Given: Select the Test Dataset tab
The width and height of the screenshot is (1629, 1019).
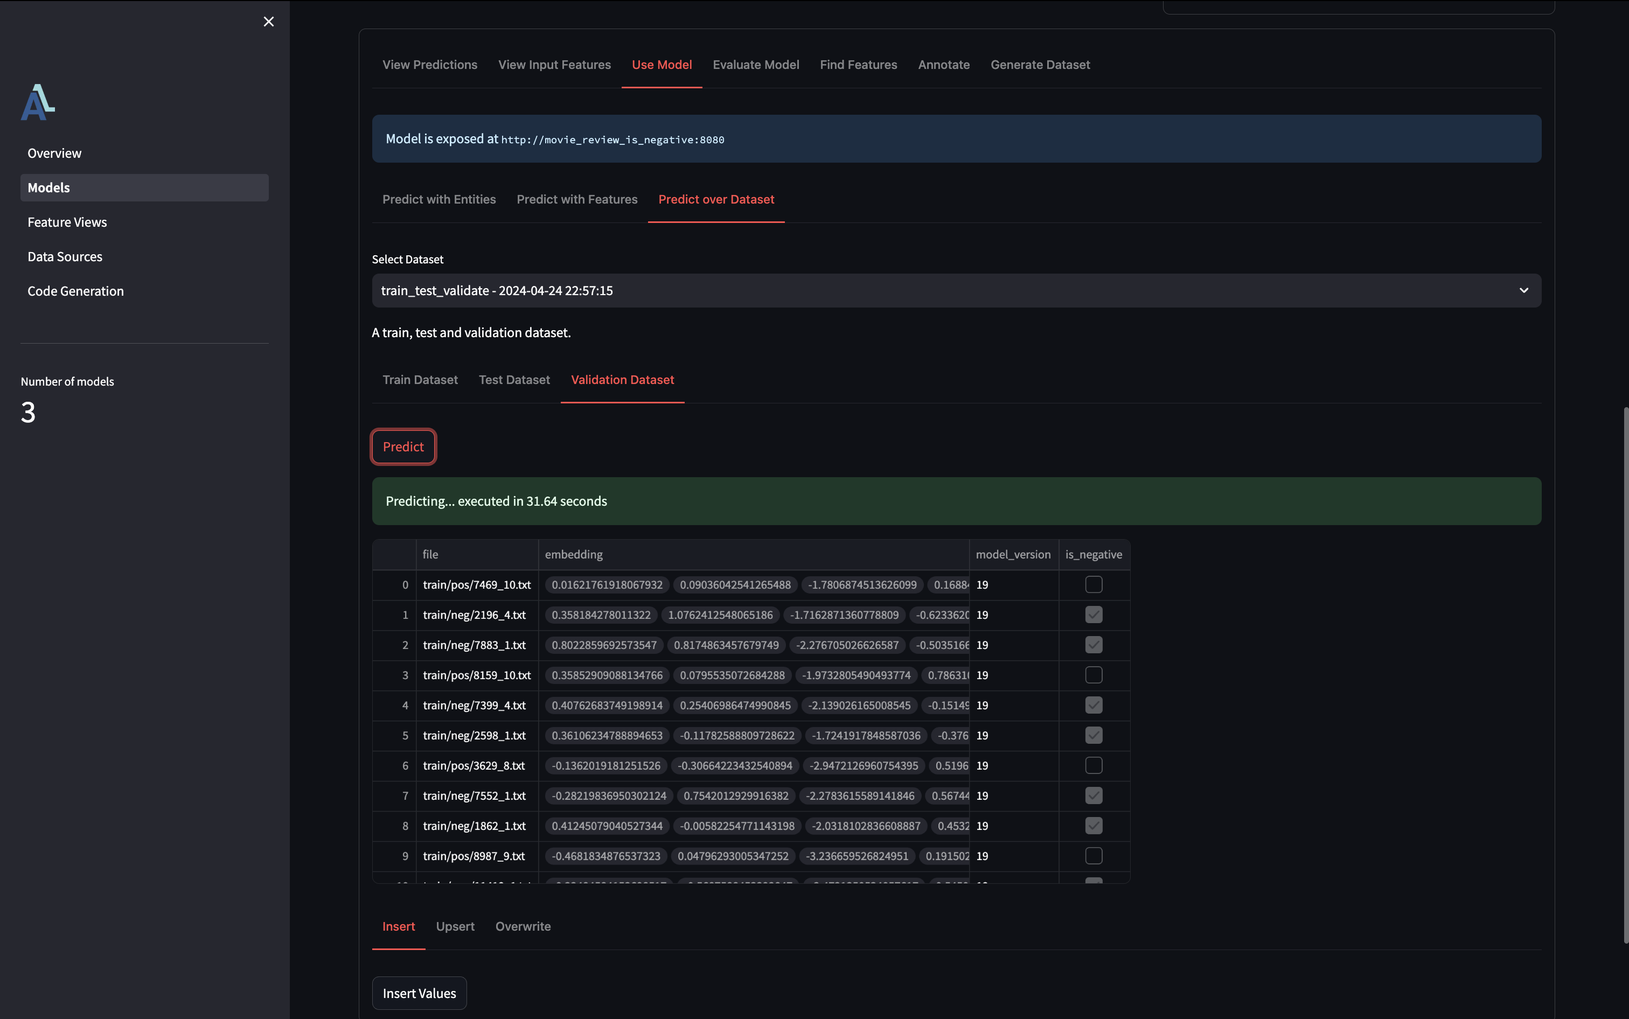Looking at the screenshot, I should [514, 380].
